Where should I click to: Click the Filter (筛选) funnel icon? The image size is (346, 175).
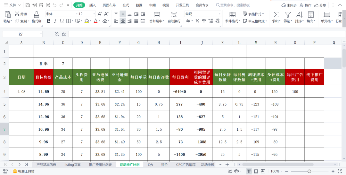tap(287, 15)
